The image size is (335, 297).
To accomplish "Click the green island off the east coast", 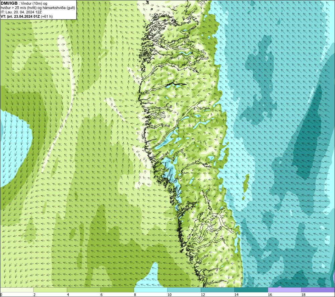I will tap(246, 183).
